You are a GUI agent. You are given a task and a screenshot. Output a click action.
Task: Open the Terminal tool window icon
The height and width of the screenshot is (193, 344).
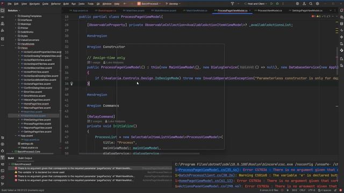[x=2, y=170]
